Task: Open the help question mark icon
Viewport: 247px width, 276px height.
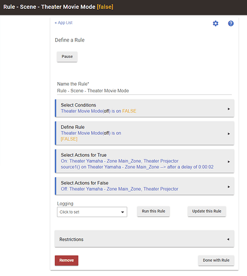Action: point(231,23)
